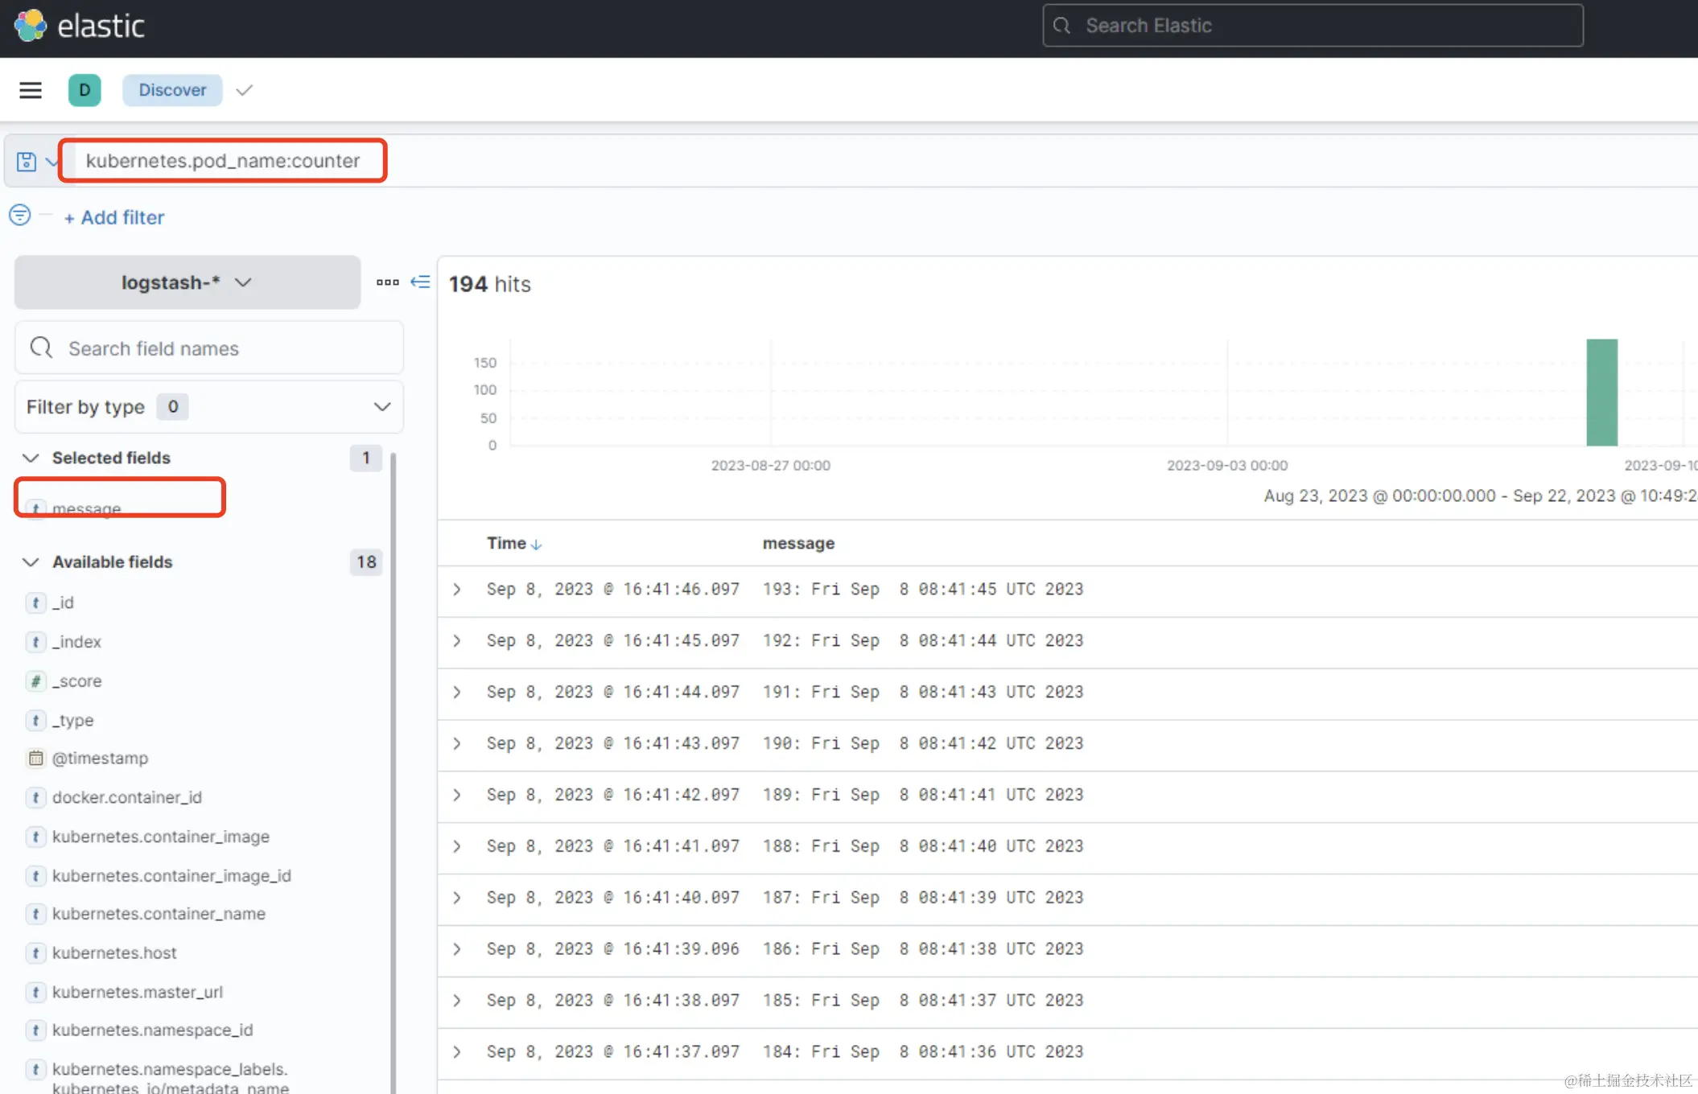Image resolution: width=1698 pixels, height=1094 pixels.
Task: Expand the row for message 189
Action: coord(457,796)
